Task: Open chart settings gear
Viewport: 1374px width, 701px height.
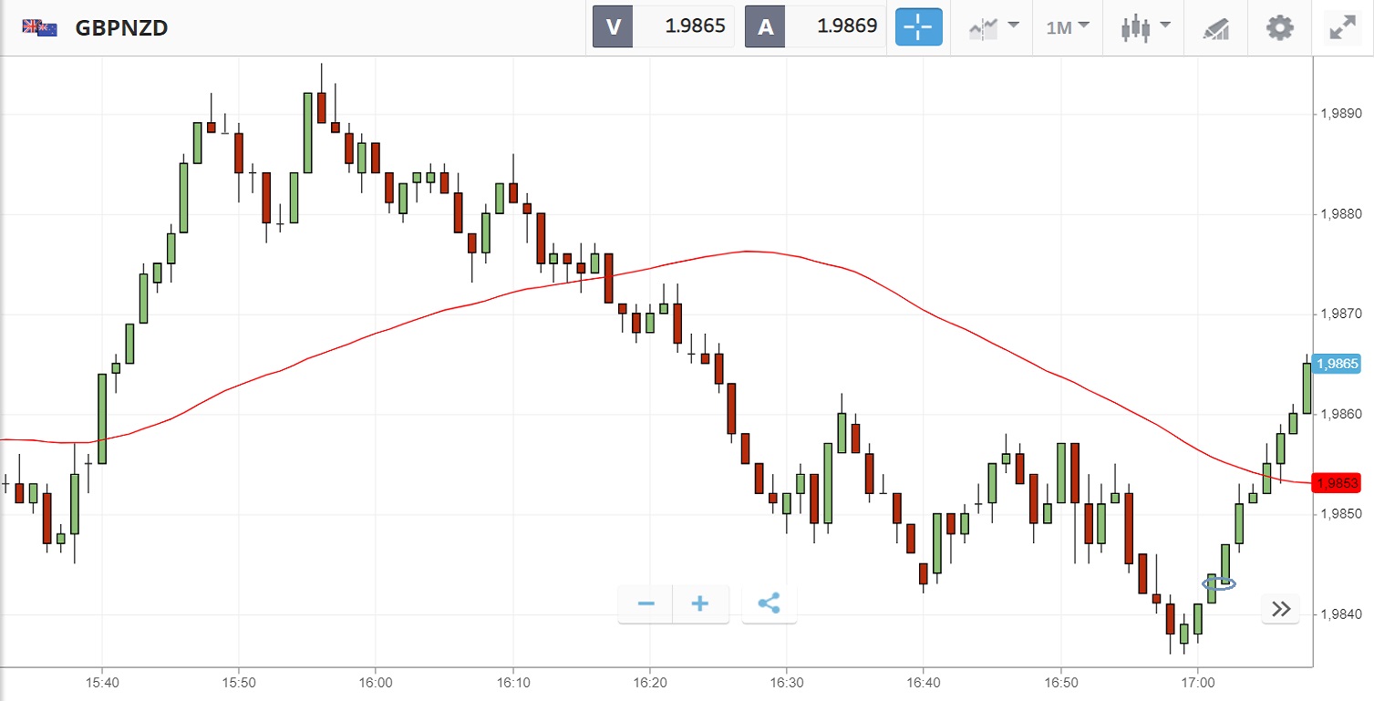Action: click(1280, 27)
